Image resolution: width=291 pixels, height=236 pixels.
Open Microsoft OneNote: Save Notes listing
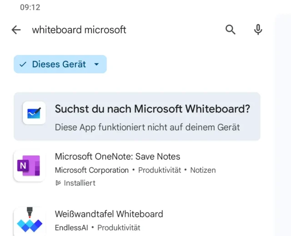click(x=117, y=157)
